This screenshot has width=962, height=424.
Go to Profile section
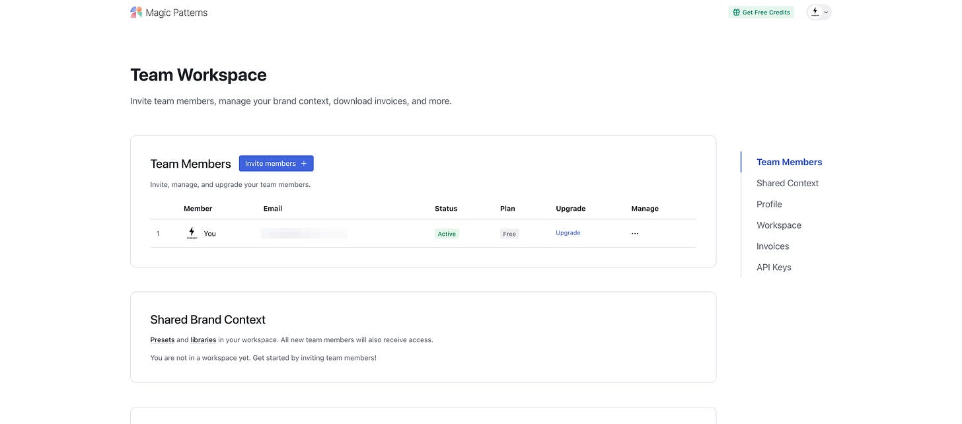tap(769, 204)
